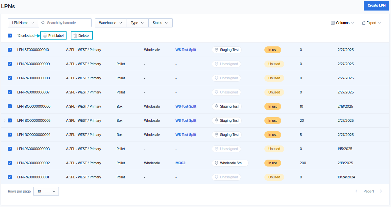Open the Warehouse filter dropdown
Viewport: 391px width, 207px height.
pos(110,23)
